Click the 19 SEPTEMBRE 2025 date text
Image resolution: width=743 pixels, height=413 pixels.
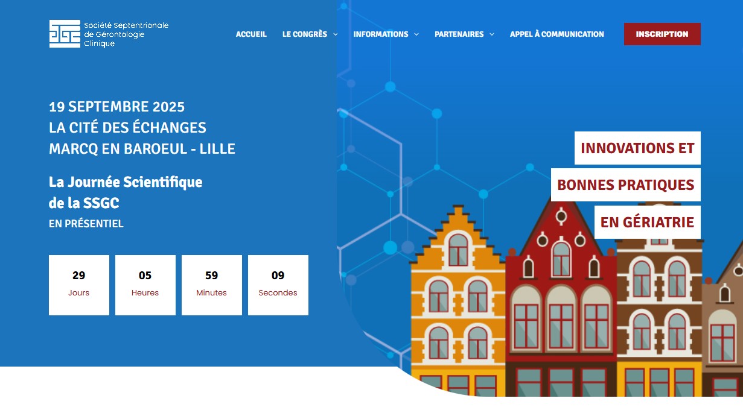(x=117, y=107)
